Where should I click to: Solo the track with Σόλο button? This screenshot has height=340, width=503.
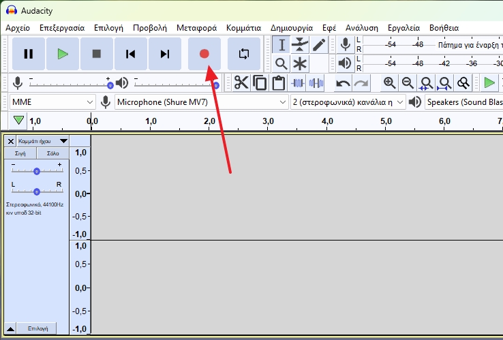(52, 153)
